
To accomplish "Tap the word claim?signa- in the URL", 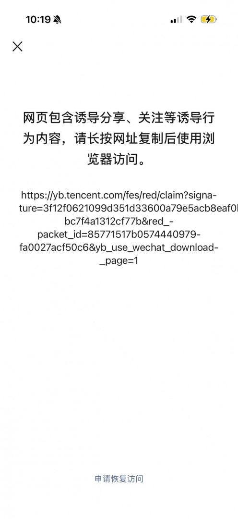I will [x=189, y=195].
